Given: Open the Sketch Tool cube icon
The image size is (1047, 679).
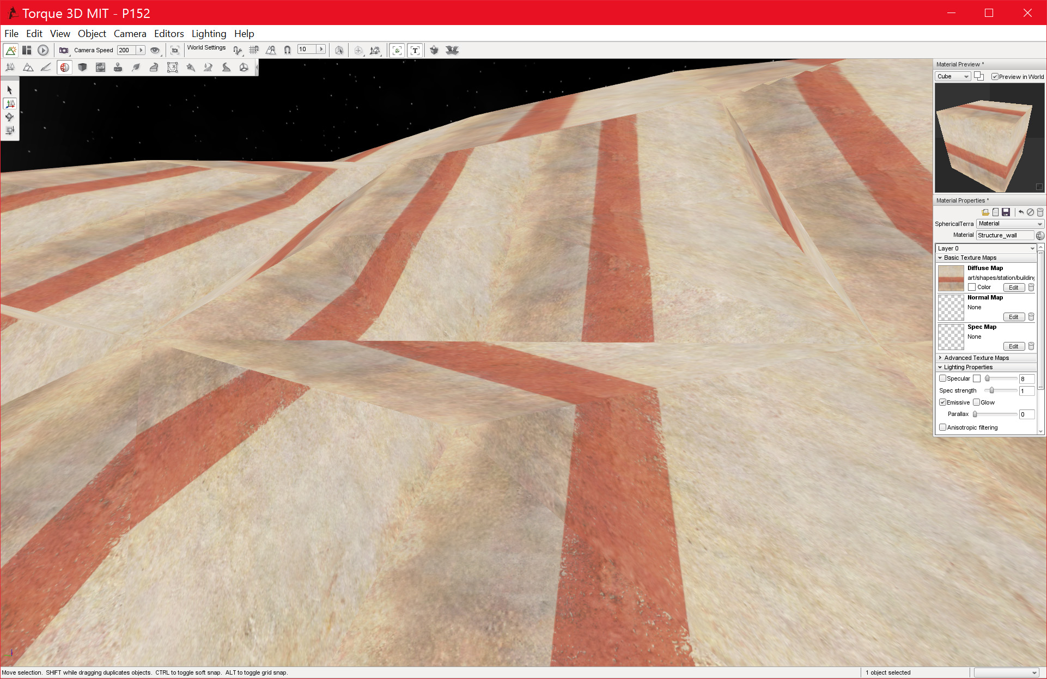Looking at the screenshot, I should tap(82, 68).
